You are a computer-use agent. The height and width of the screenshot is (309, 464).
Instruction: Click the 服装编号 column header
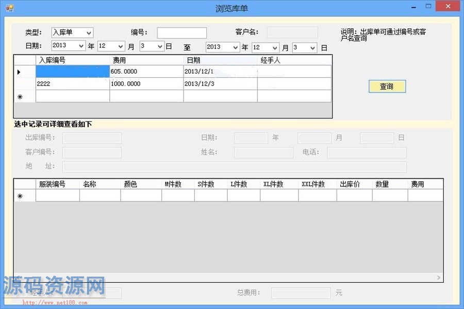[x=58, y=184]
